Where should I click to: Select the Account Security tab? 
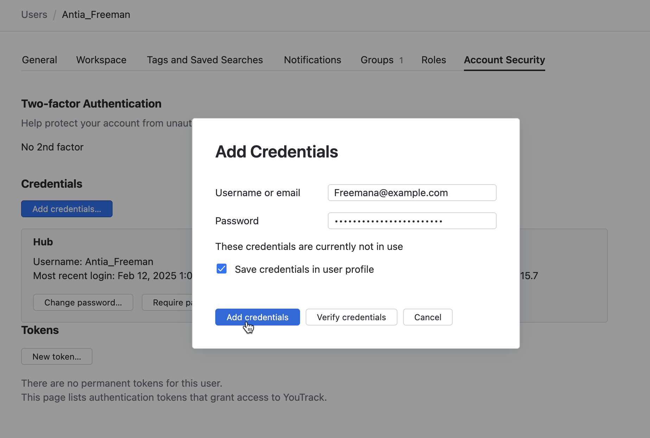click(x=504, y=60)
